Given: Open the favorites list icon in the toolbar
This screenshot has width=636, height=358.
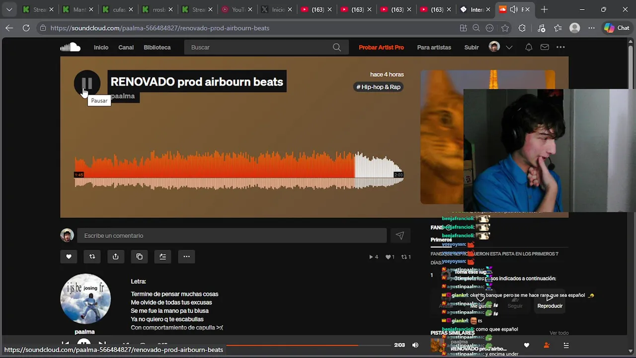Looking at the screenshot, I should (x=558, y=28).
